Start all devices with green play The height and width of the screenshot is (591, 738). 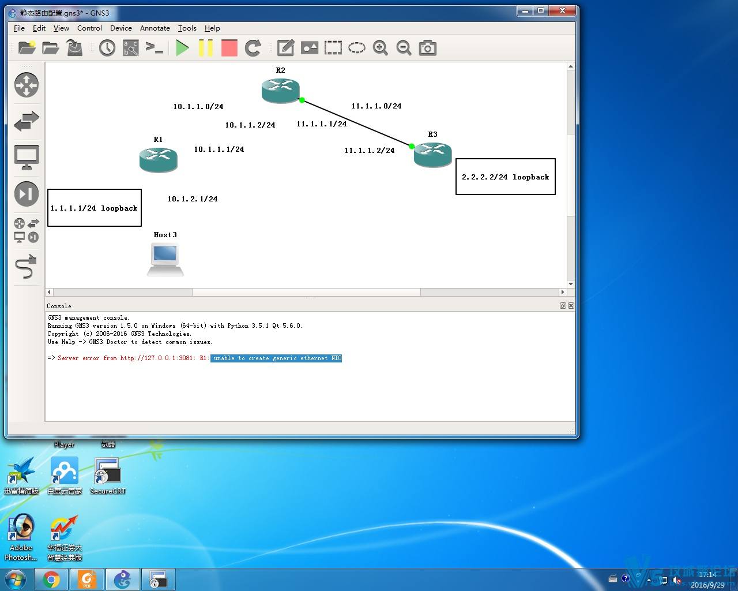point(182,48)
